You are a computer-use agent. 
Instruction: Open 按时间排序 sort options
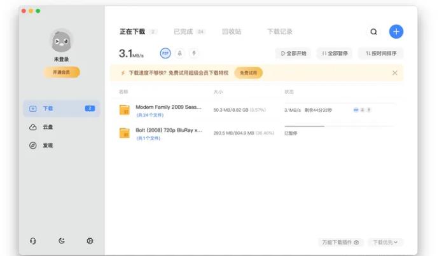click(380, 53)
